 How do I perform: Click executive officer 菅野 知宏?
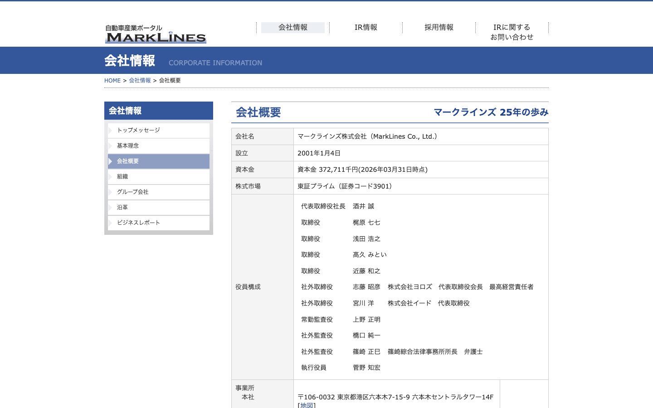point(366,368)
